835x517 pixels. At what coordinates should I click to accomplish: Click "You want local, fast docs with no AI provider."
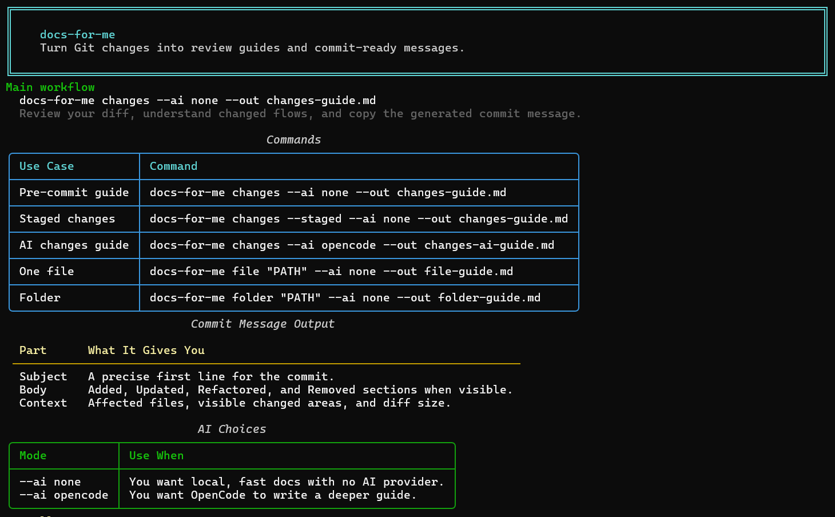pyautogui.click(x=287, y=482)
